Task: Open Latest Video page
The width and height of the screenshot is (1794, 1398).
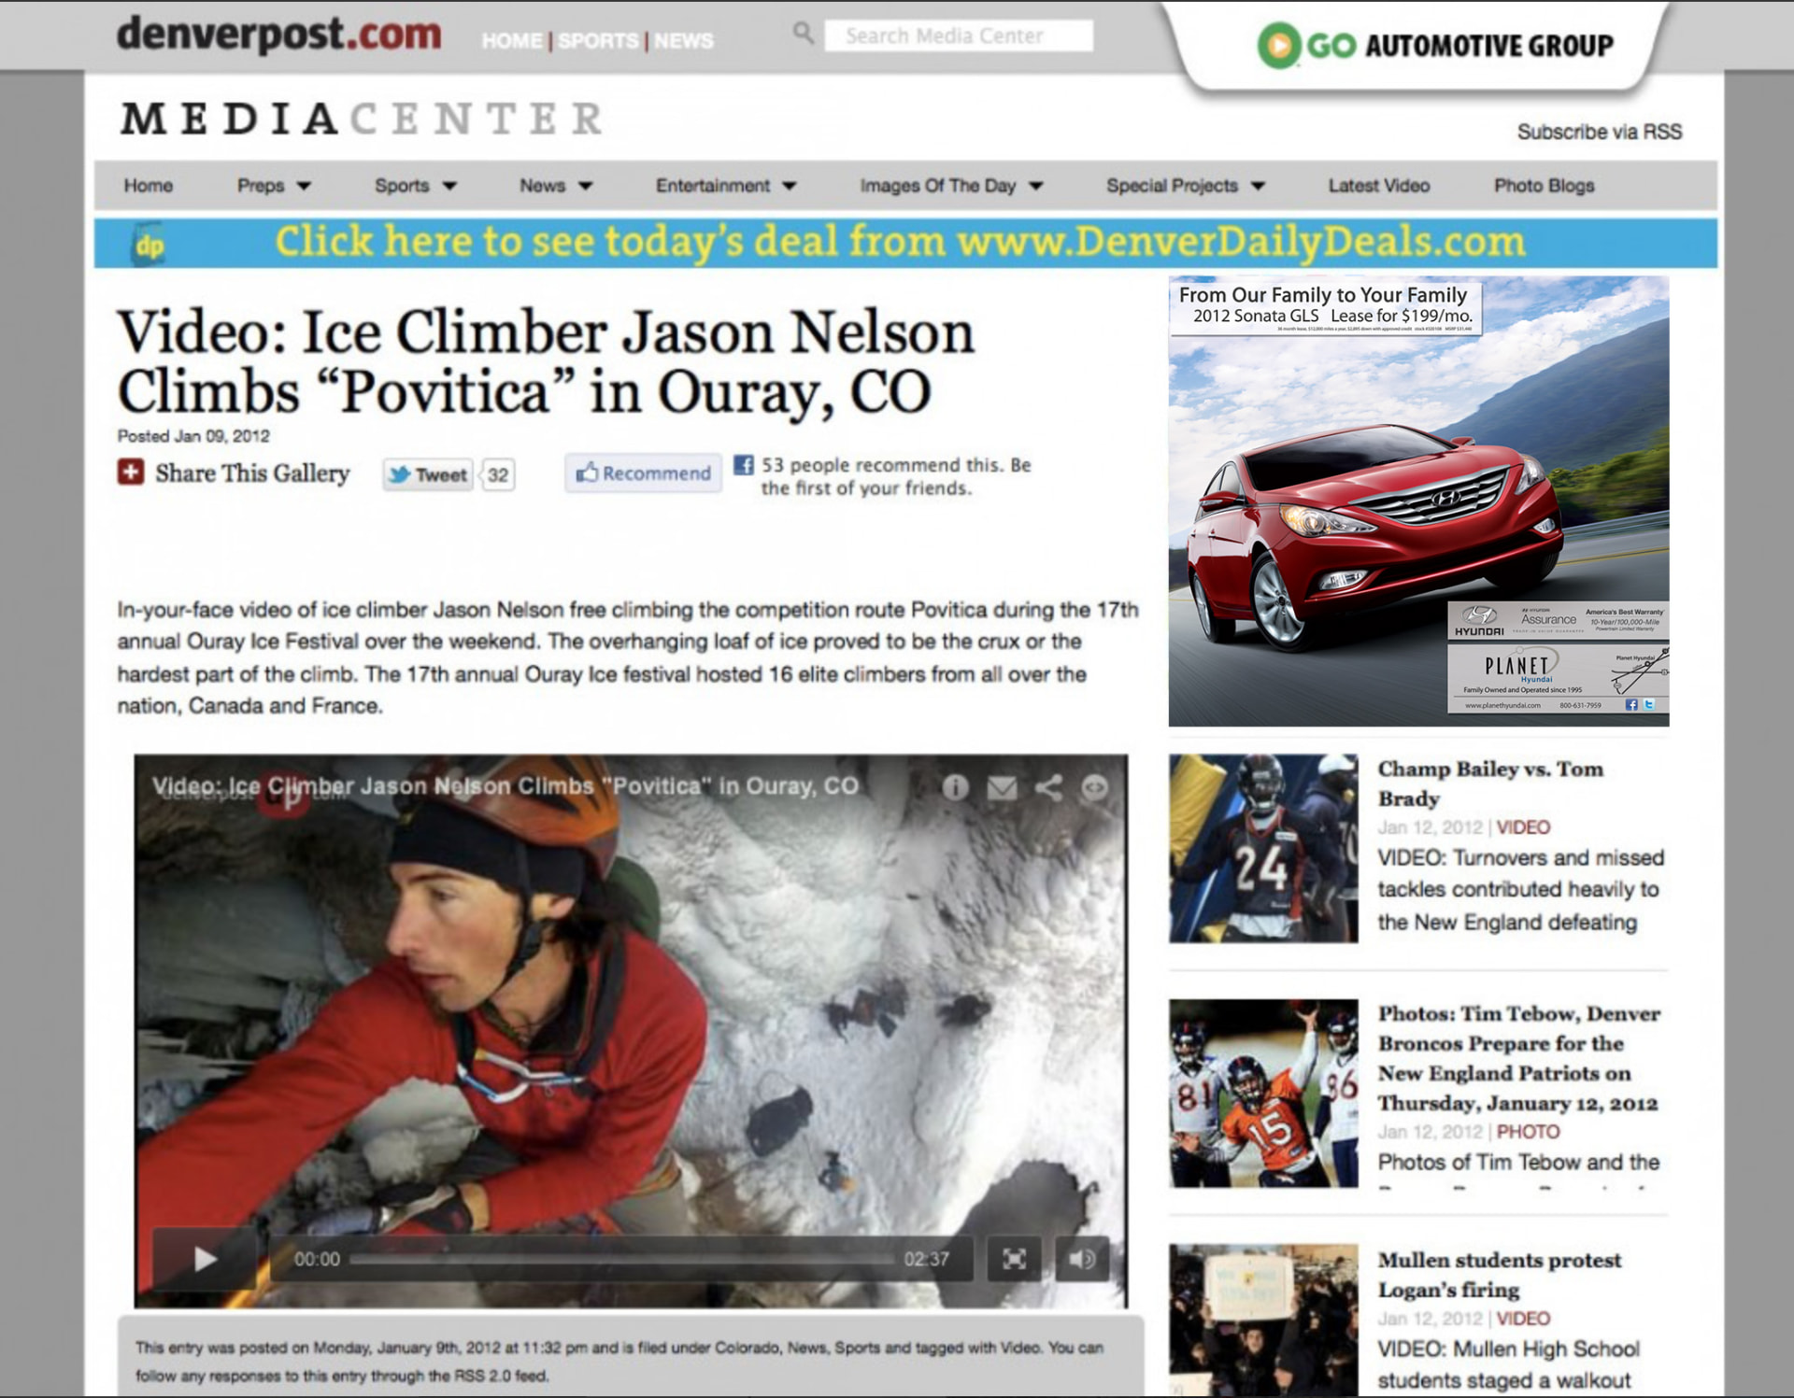Action: [1378, 185]
